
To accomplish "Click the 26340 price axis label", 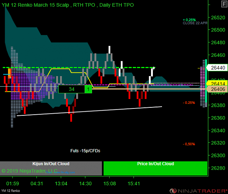I will tap(218, 130).
